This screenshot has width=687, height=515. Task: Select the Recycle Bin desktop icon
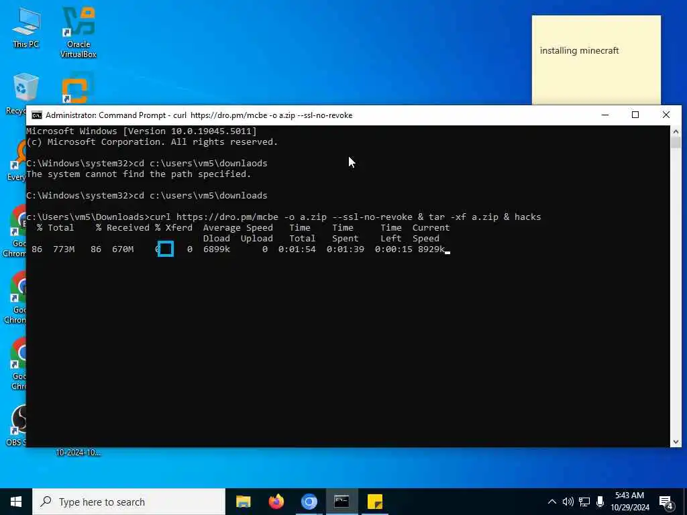point(25,93)
